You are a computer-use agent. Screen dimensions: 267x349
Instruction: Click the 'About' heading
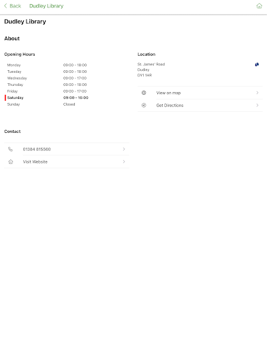12,38
